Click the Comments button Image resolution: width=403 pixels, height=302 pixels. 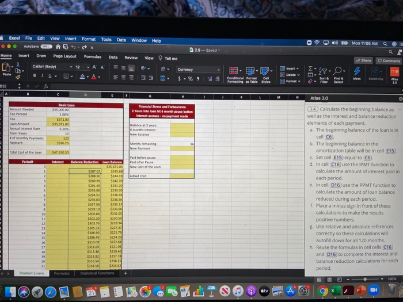[389, 61]
